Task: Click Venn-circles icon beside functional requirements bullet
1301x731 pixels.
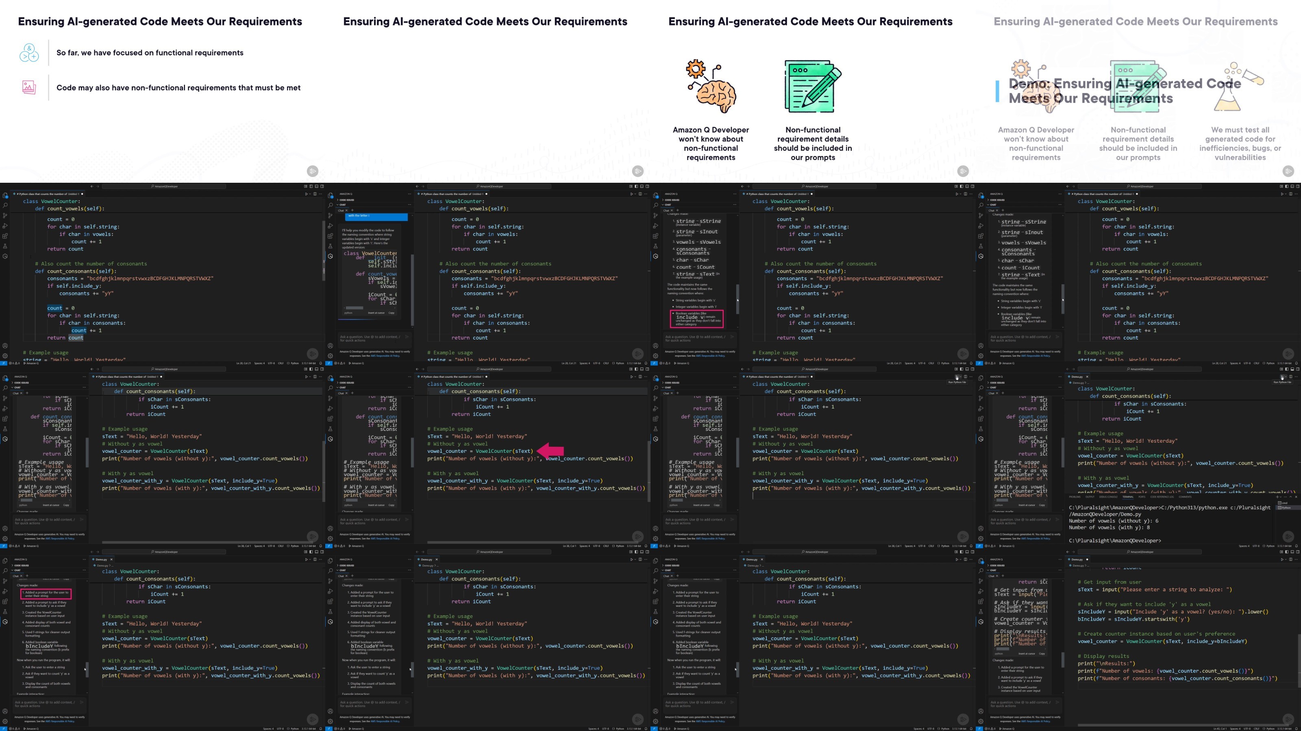Action: click(x=29, y=52)
